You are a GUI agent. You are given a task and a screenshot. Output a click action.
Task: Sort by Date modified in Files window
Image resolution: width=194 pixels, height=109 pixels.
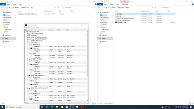(x=145, y=11)
